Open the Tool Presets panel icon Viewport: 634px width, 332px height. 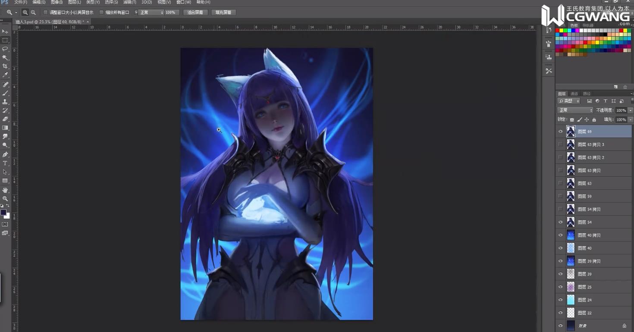pos(549,71)
